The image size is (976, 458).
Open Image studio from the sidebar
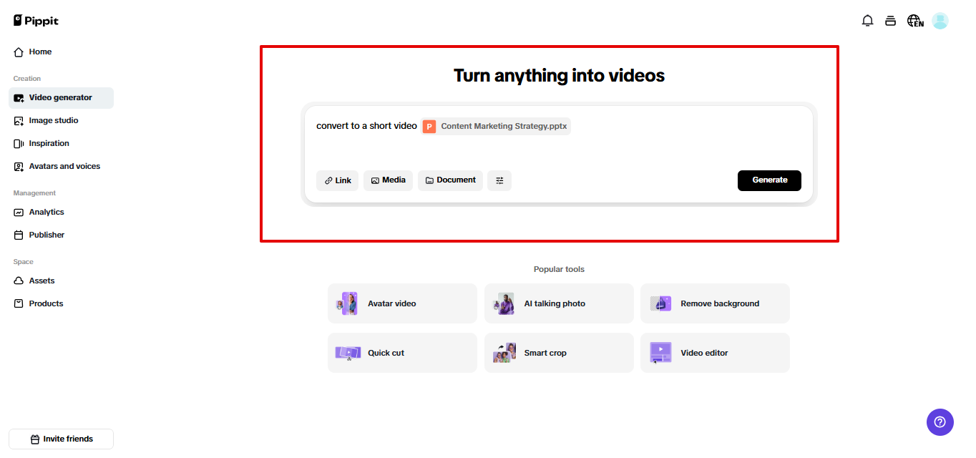(54, 120)
